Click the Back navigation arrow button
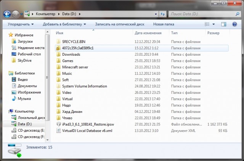This screenshot has height=161, width=244. (7, 14)
